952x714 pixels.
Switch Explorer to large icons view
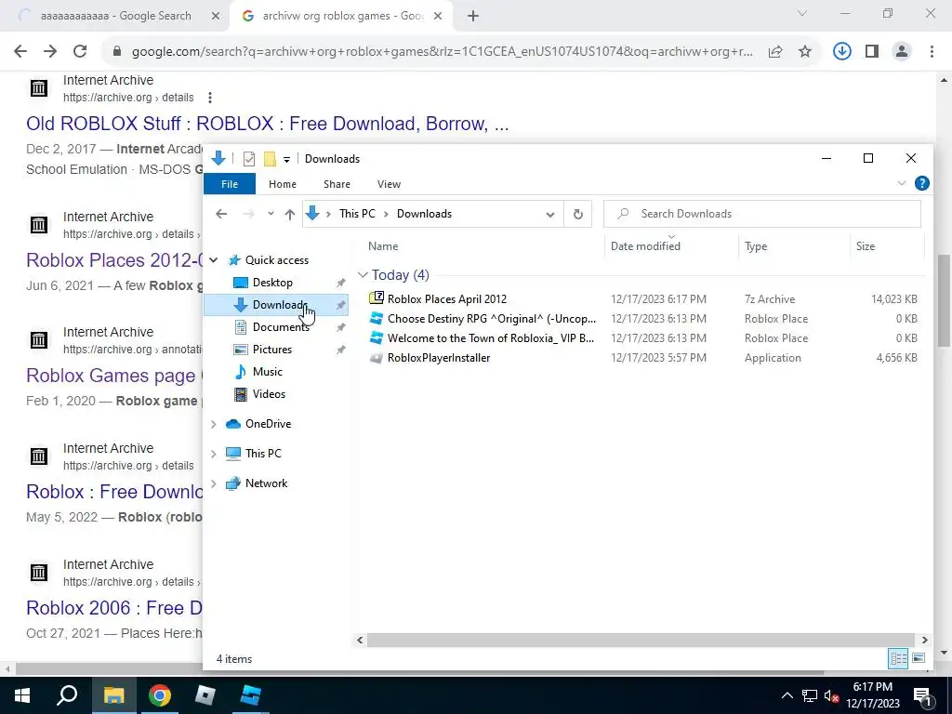pos(918,659)
